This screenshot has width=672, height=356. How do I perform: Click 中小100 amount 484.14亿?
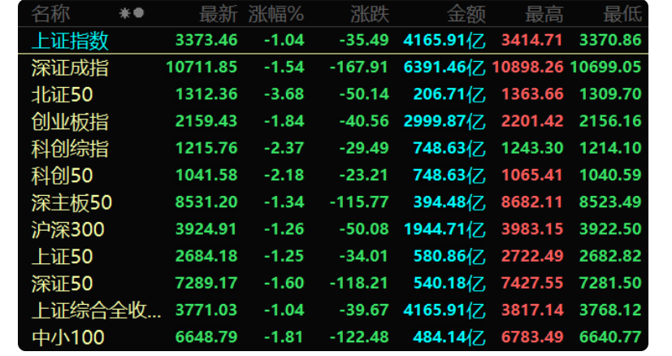click(449, 337)
